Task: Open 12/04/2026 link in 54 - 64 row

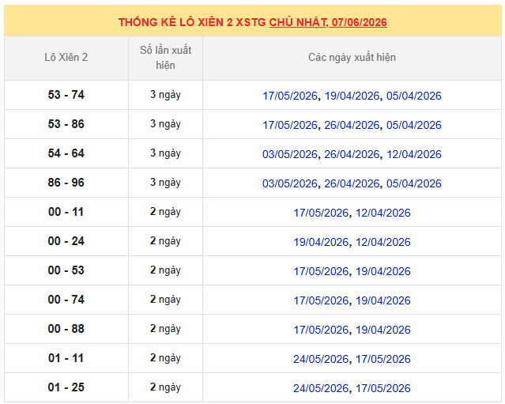Action: 414,154
